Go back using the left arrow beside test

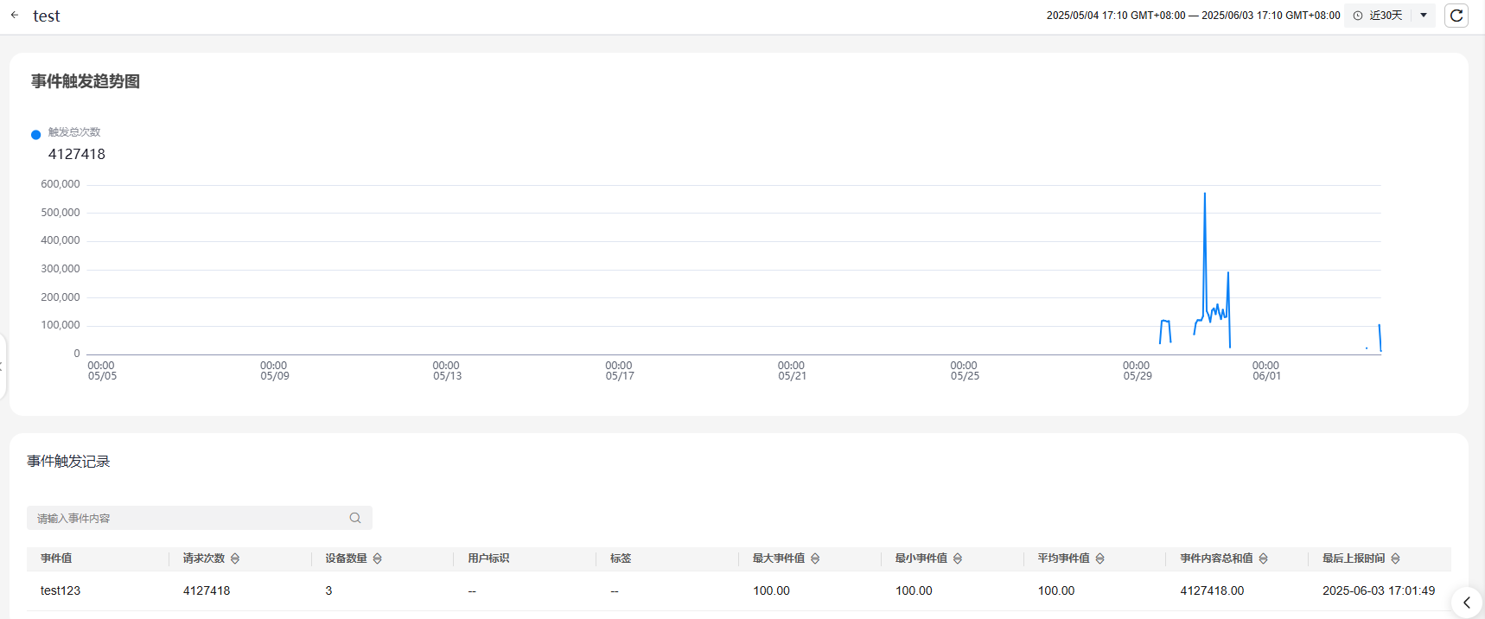(x=15, y=15)
